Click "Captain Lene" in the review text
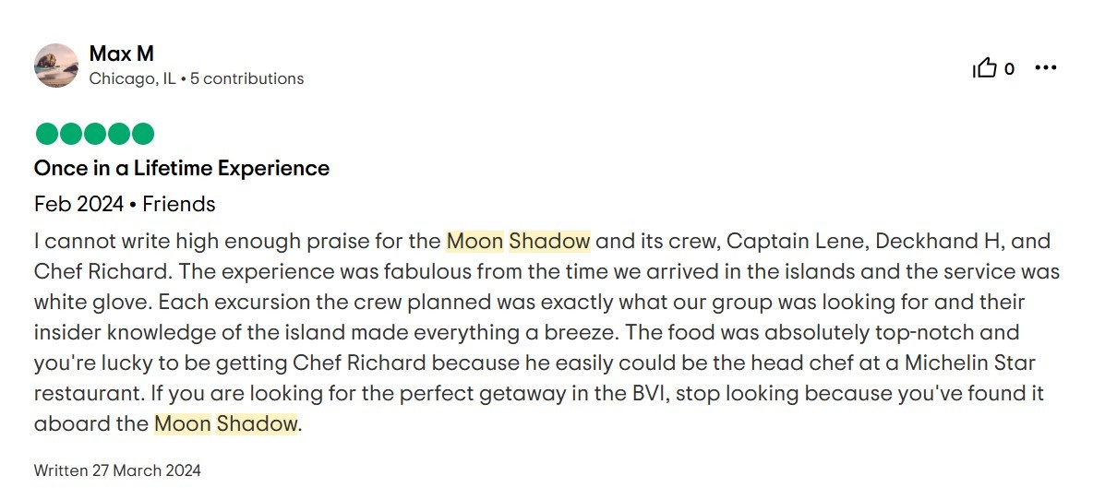This screenshot has height=488, width=1105. pos(796,242)
